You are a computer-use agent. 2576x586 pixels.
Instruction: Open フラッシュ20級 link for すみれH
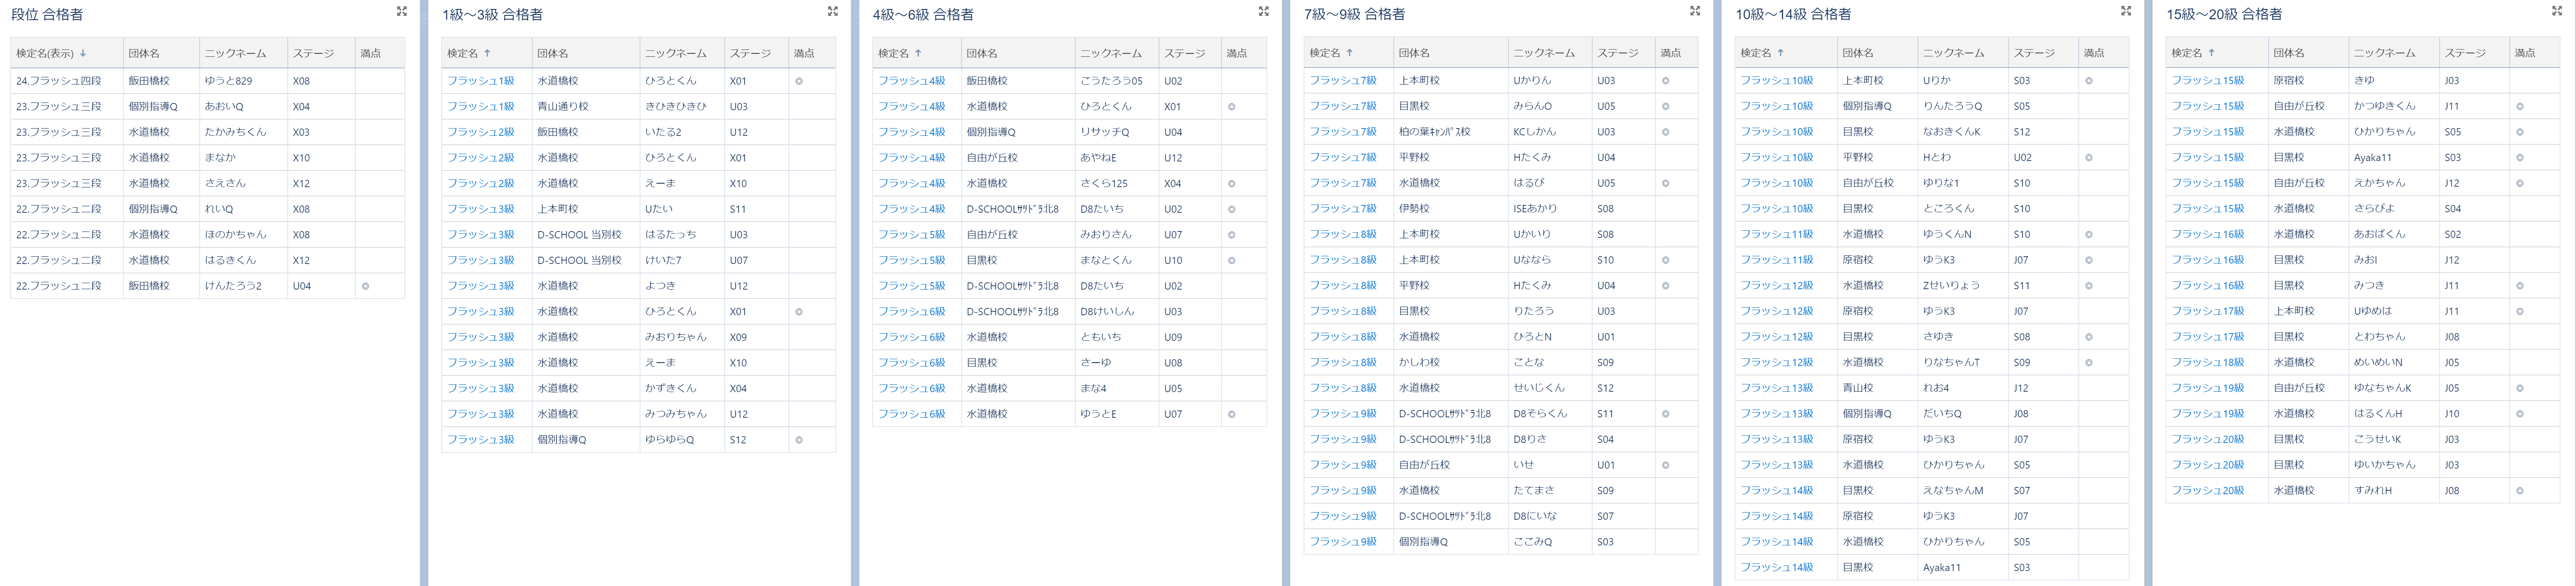[2207, 491]
